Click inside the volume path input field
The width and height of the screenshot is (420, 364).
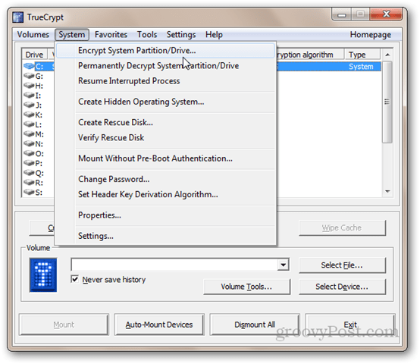click(174, 265)
